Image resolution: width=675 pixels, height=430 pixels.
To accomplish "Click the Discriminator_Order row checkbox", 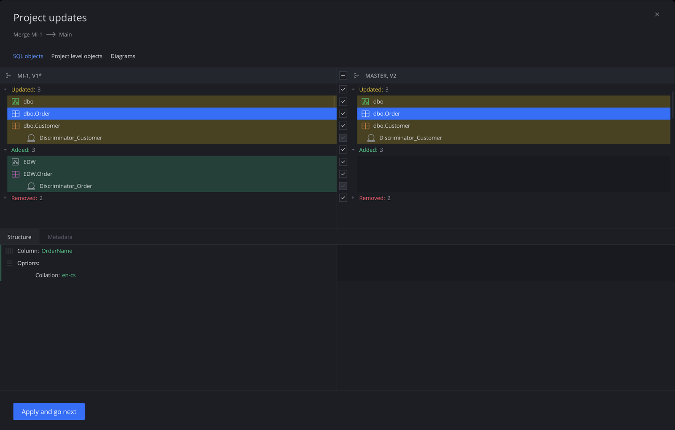I will point(343,186).
